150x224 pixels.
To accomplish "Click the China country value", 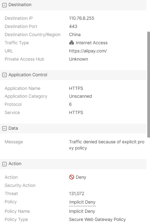I will point(75,34).
